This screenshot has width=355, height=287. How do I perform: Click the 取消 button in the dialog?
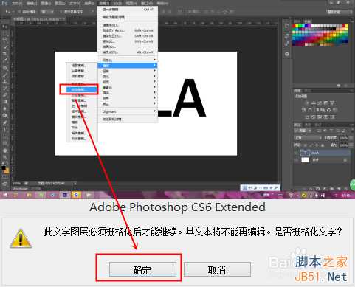tap(217, 270)
